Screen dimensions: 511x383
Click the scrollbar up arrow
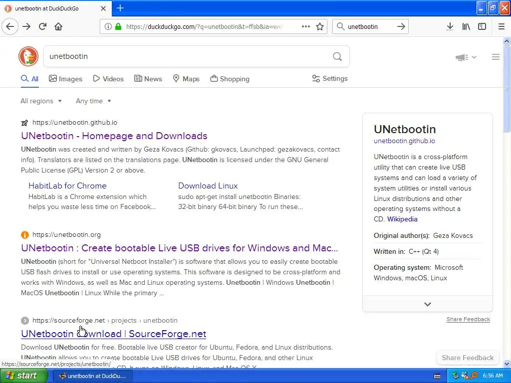507,41
